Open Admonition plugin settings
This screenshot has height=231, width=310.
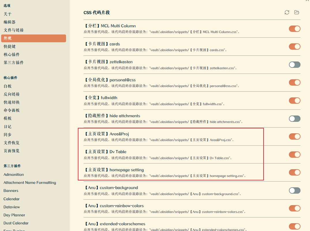tap(34, 174)
